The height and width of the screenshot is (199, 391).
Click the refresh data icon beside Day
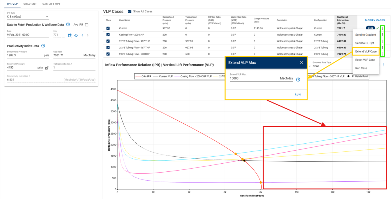[76, 35]
